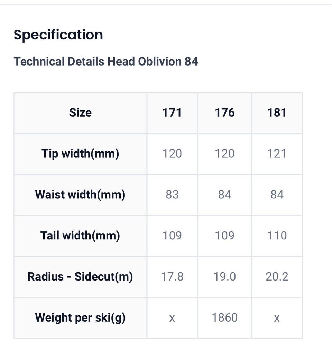Click the 181 size column header

pyautogui.click(x=277, y=113)
